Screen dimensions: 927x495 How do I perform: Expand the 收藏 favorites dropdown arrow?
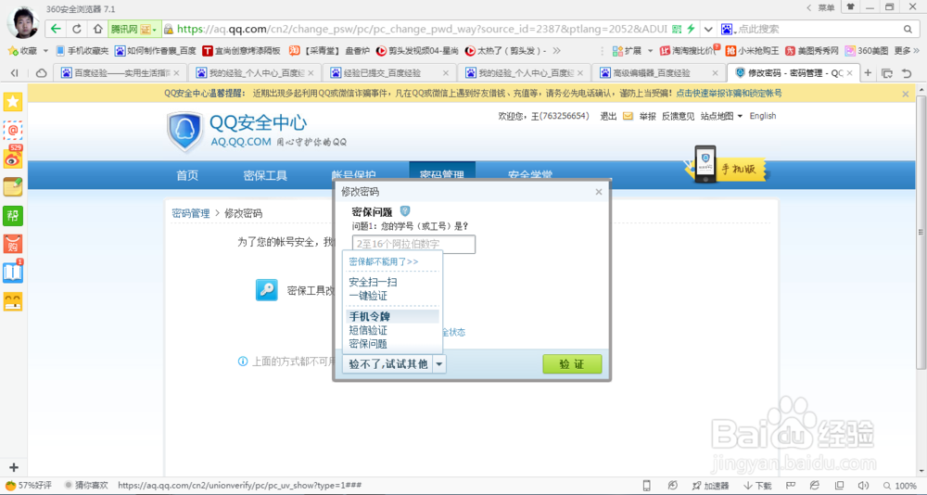pos(46,51)
